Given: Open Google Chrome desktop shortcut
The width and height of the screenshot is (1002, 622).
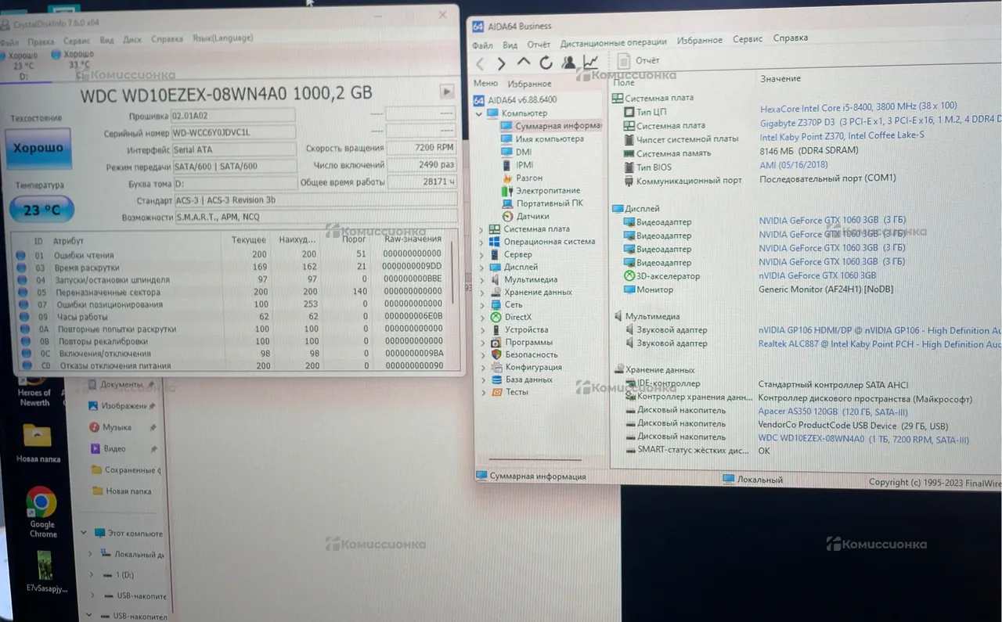Looking at the screenshot, I should pyautogui.click(x=41, y=512).
